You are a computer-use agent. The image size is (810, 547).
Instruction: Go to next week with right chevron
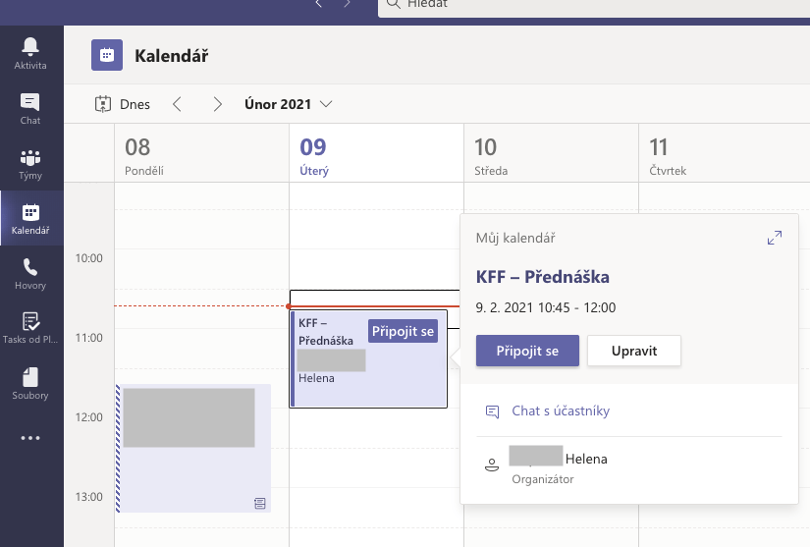point(218,104)
